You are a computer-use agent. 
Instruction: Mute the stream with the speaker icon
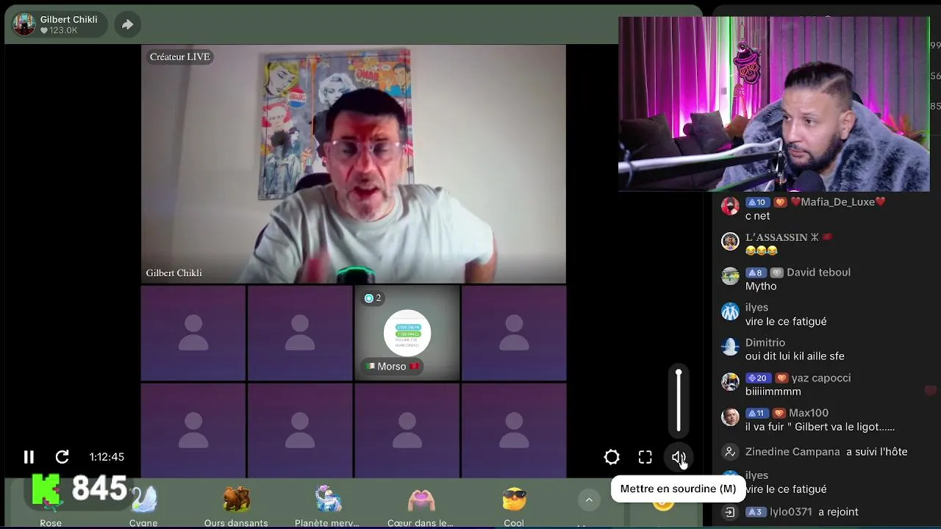click(x=679, y=457)
